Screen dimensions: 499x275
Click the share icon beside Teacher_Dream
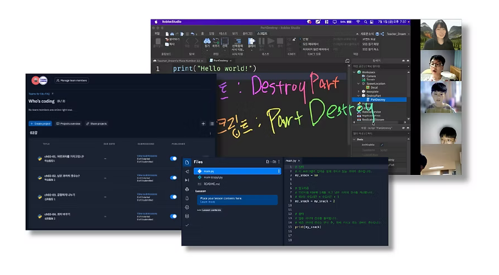tap(382, 34)
